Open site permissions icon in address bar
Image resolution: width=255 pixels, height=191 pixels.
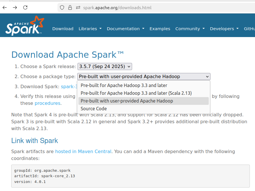click(78, 7)
